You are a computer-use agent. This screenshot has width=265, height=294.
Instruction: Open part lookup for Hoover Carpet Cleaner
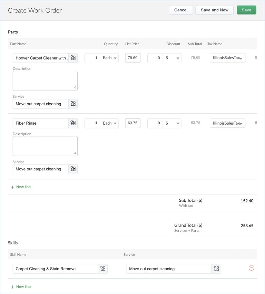73,58
